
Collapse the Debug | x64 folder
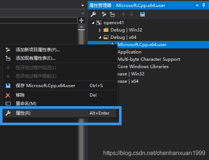click(100, 37)
